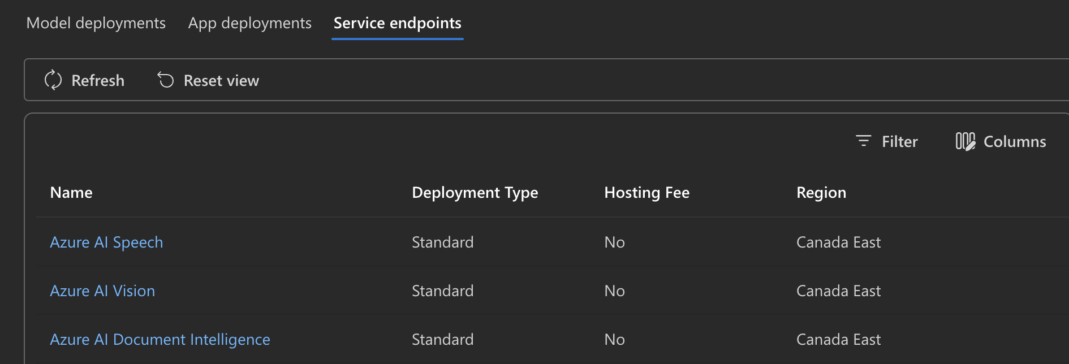This screenshot has width=1069, height=364.
Task: Select Standard in the Document Intelligence row
Action: [x=443, y=340]
